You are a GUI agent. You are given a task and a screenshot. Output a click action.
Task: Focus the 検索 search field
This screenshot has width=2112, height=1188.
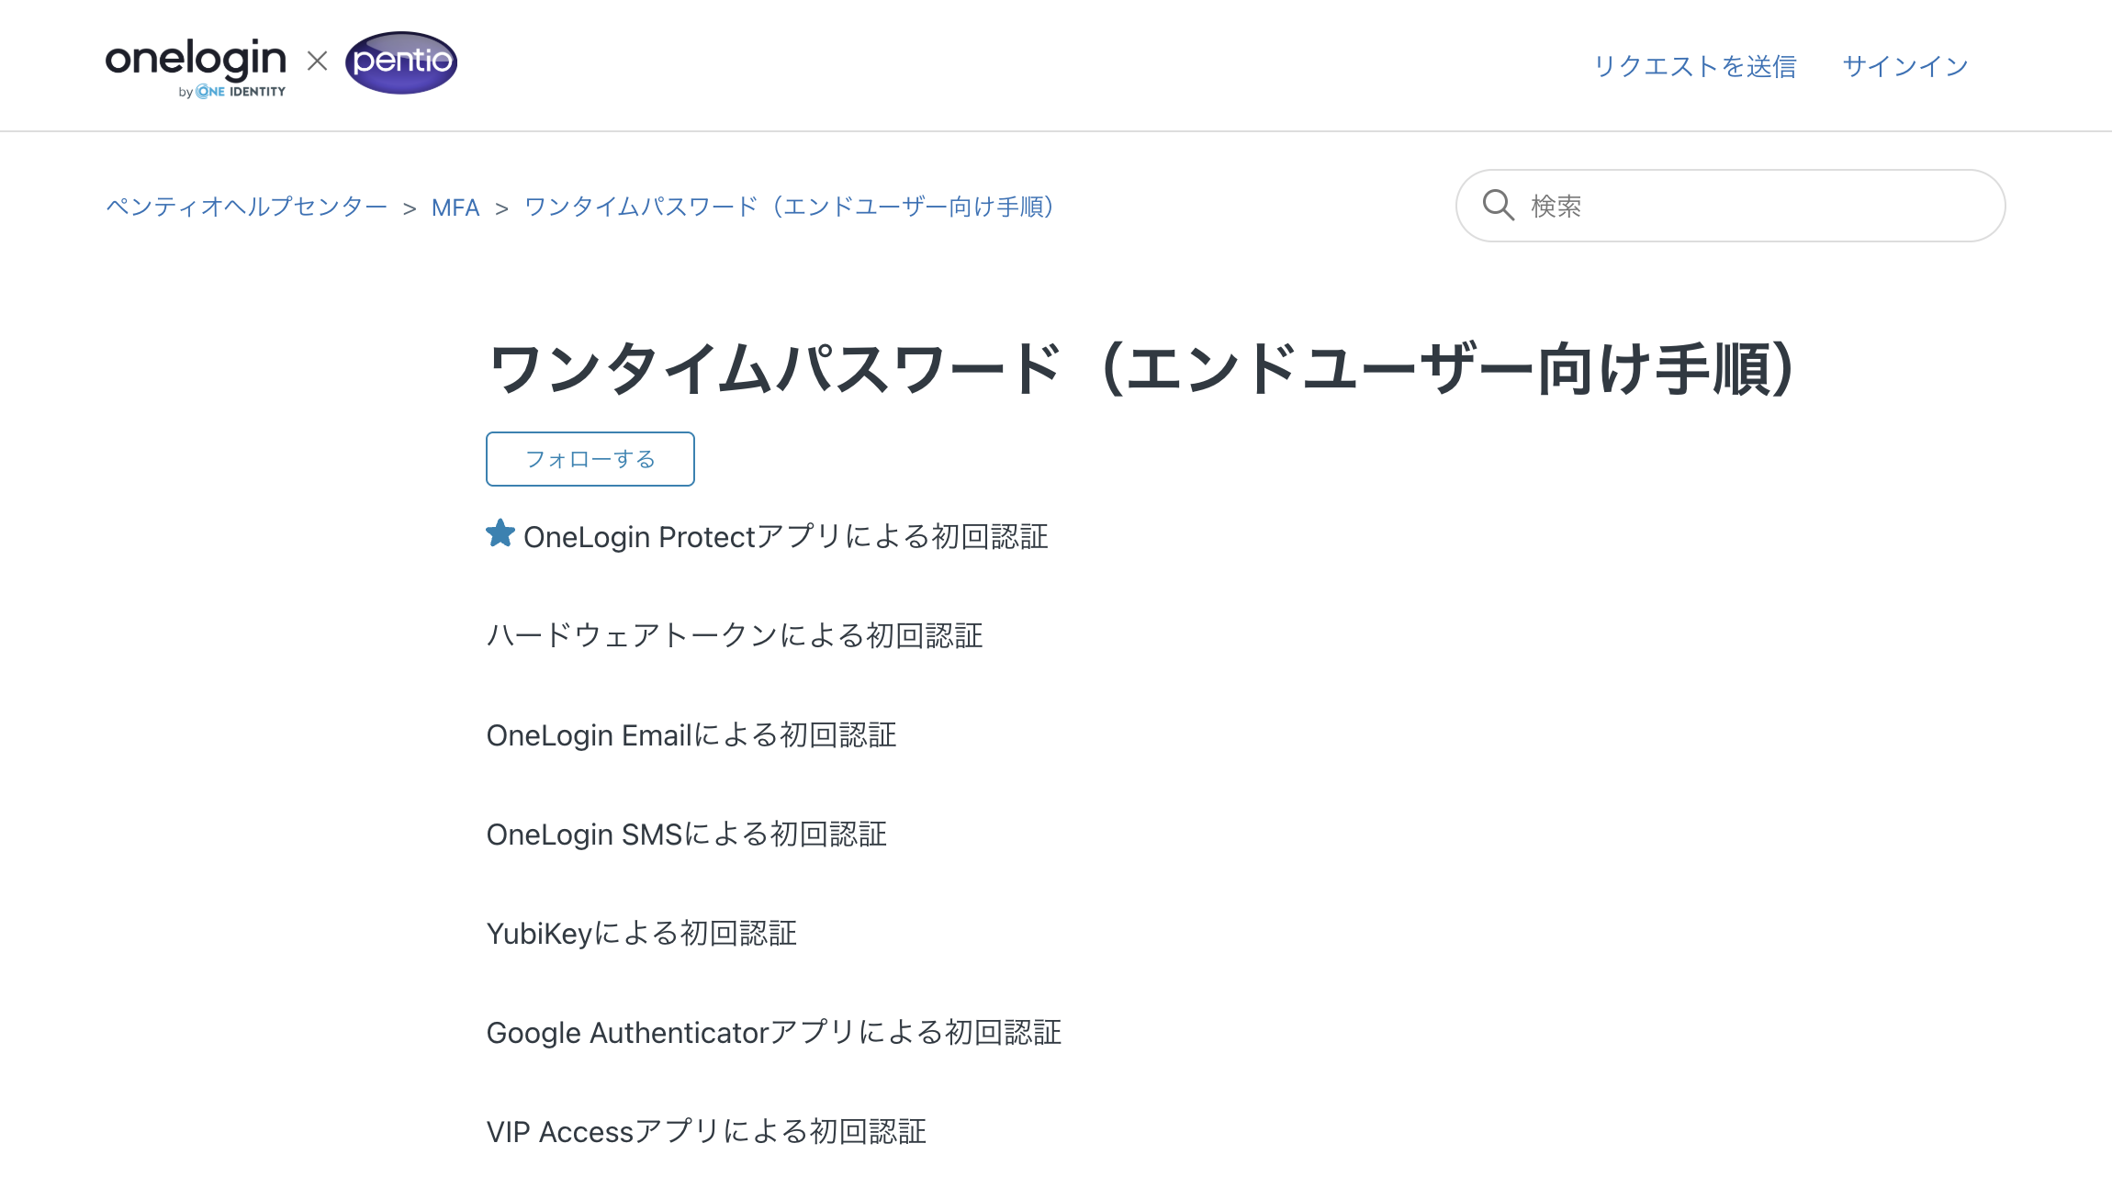click(1731, 206)
